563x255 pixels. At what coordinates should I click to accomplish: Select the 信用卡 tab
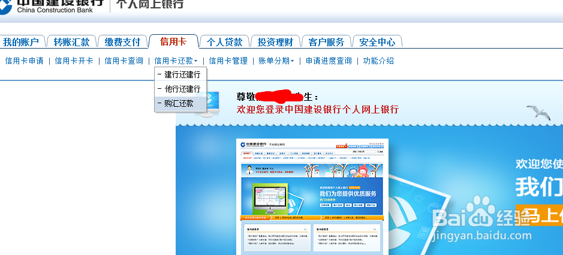(x=173, y=41)
